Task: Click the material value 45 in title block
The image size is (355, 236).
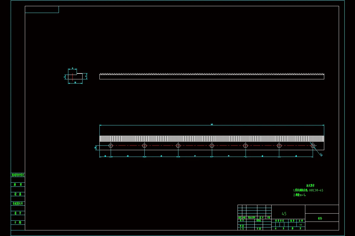Action: pyautogui.click(x=284, y=214)
